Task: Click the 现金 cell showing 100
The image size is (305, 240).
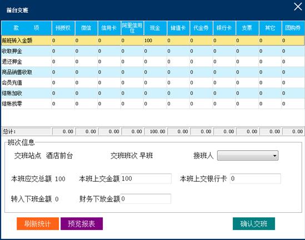Action: (155, 40)
